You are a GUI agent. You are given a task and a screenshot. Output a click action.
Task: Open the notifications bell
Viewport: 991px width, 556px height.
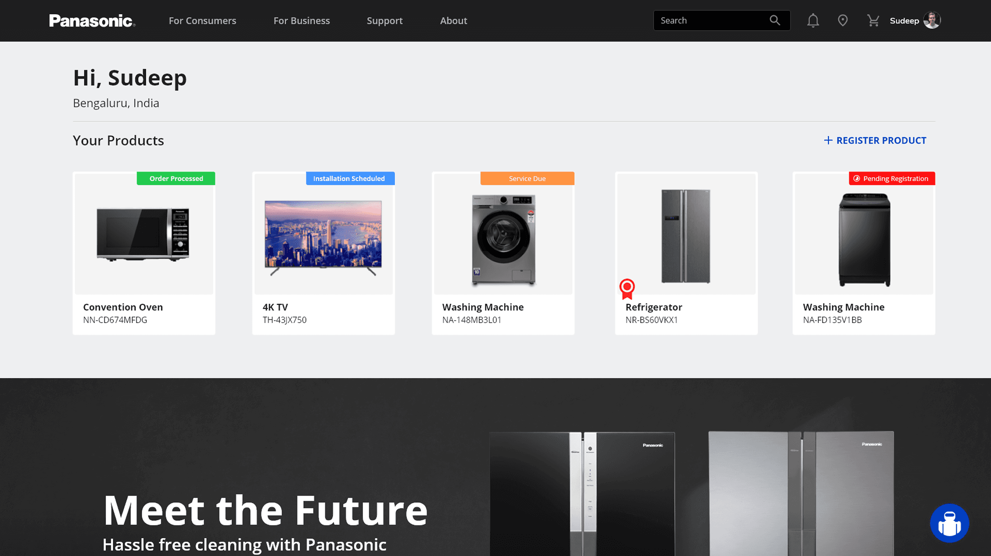pos(813,20)
